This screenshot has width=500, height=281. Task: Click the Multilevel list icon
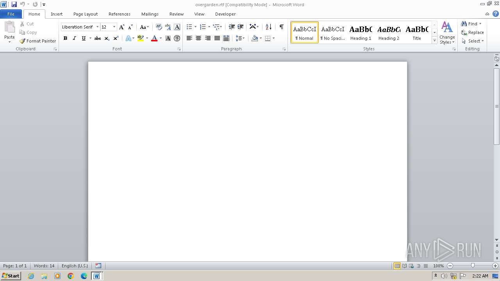(x=216, y=27)
